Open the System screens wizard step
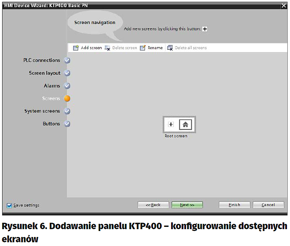The image size is (290, 246). [42, 111]
